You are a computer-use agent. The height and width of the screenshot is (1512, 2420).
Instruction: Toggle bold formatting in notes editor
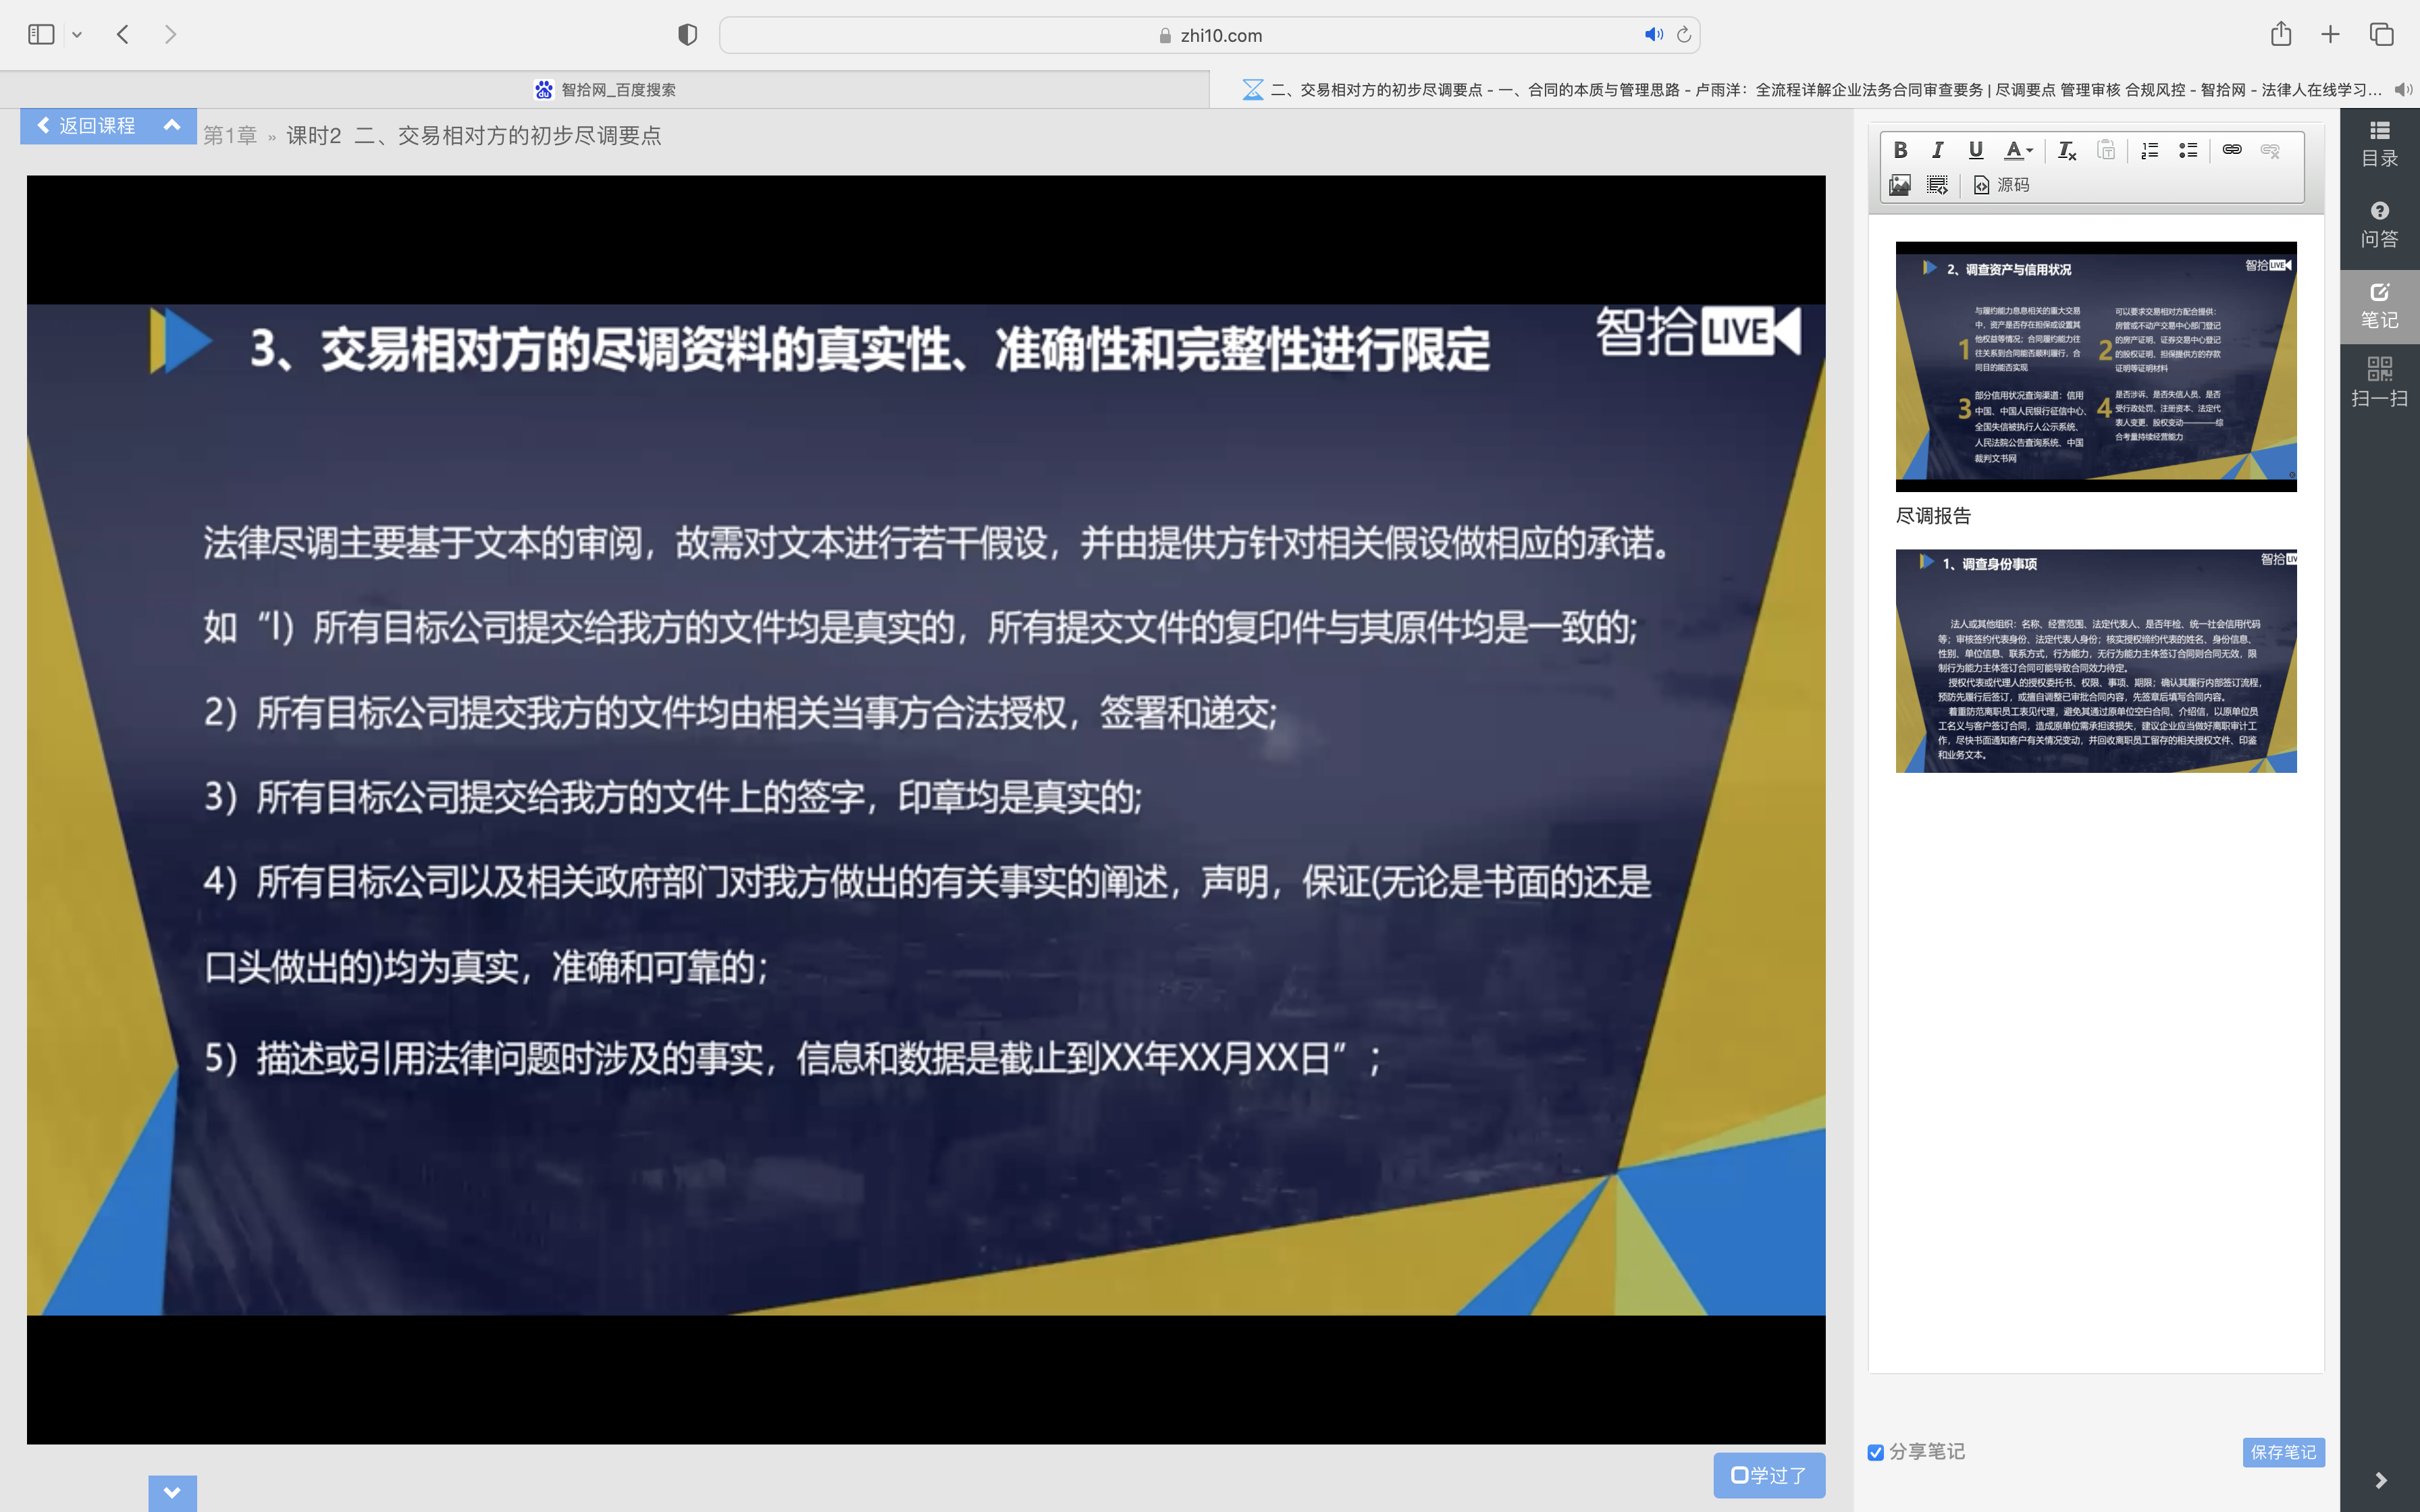(x=1900, y=150)
